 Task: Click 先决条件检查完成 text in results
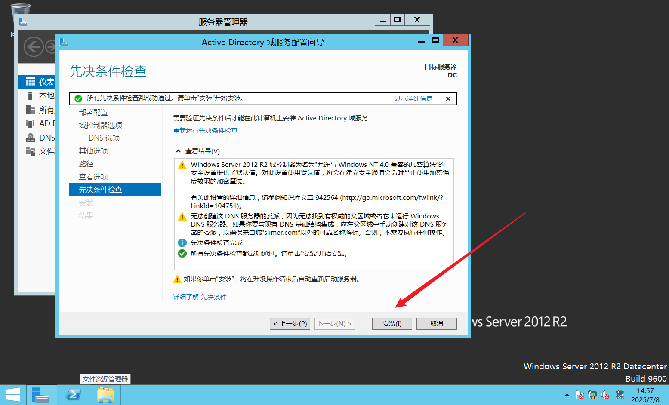(216, 243)
